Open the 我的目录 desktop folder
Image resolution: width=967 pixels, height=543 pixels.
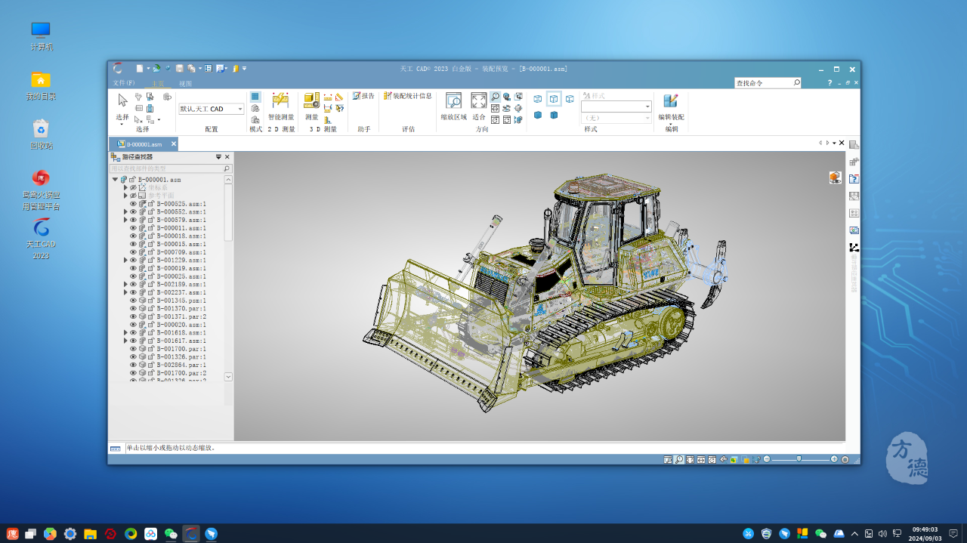point(41,85)
